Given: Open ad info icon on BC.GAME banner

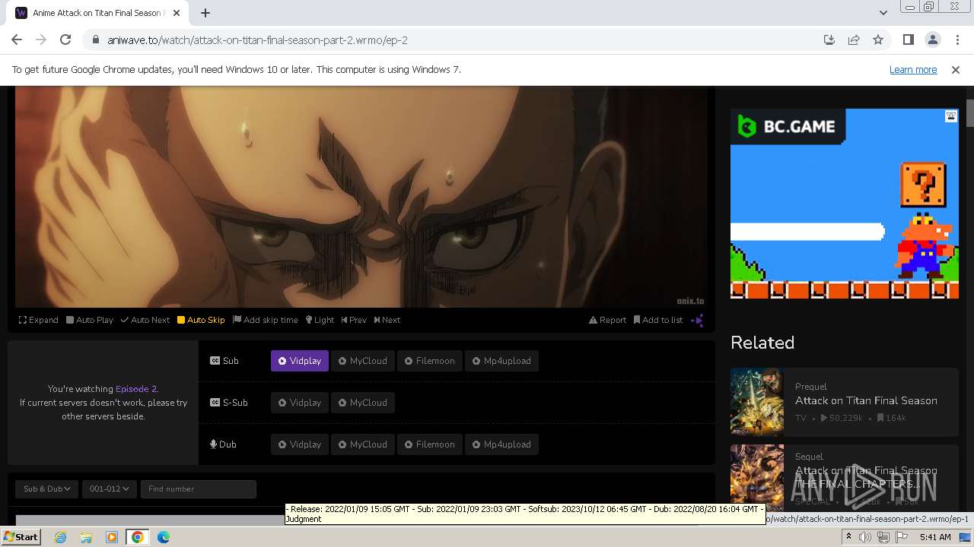Looking at the screenshot, I should 951,116.
